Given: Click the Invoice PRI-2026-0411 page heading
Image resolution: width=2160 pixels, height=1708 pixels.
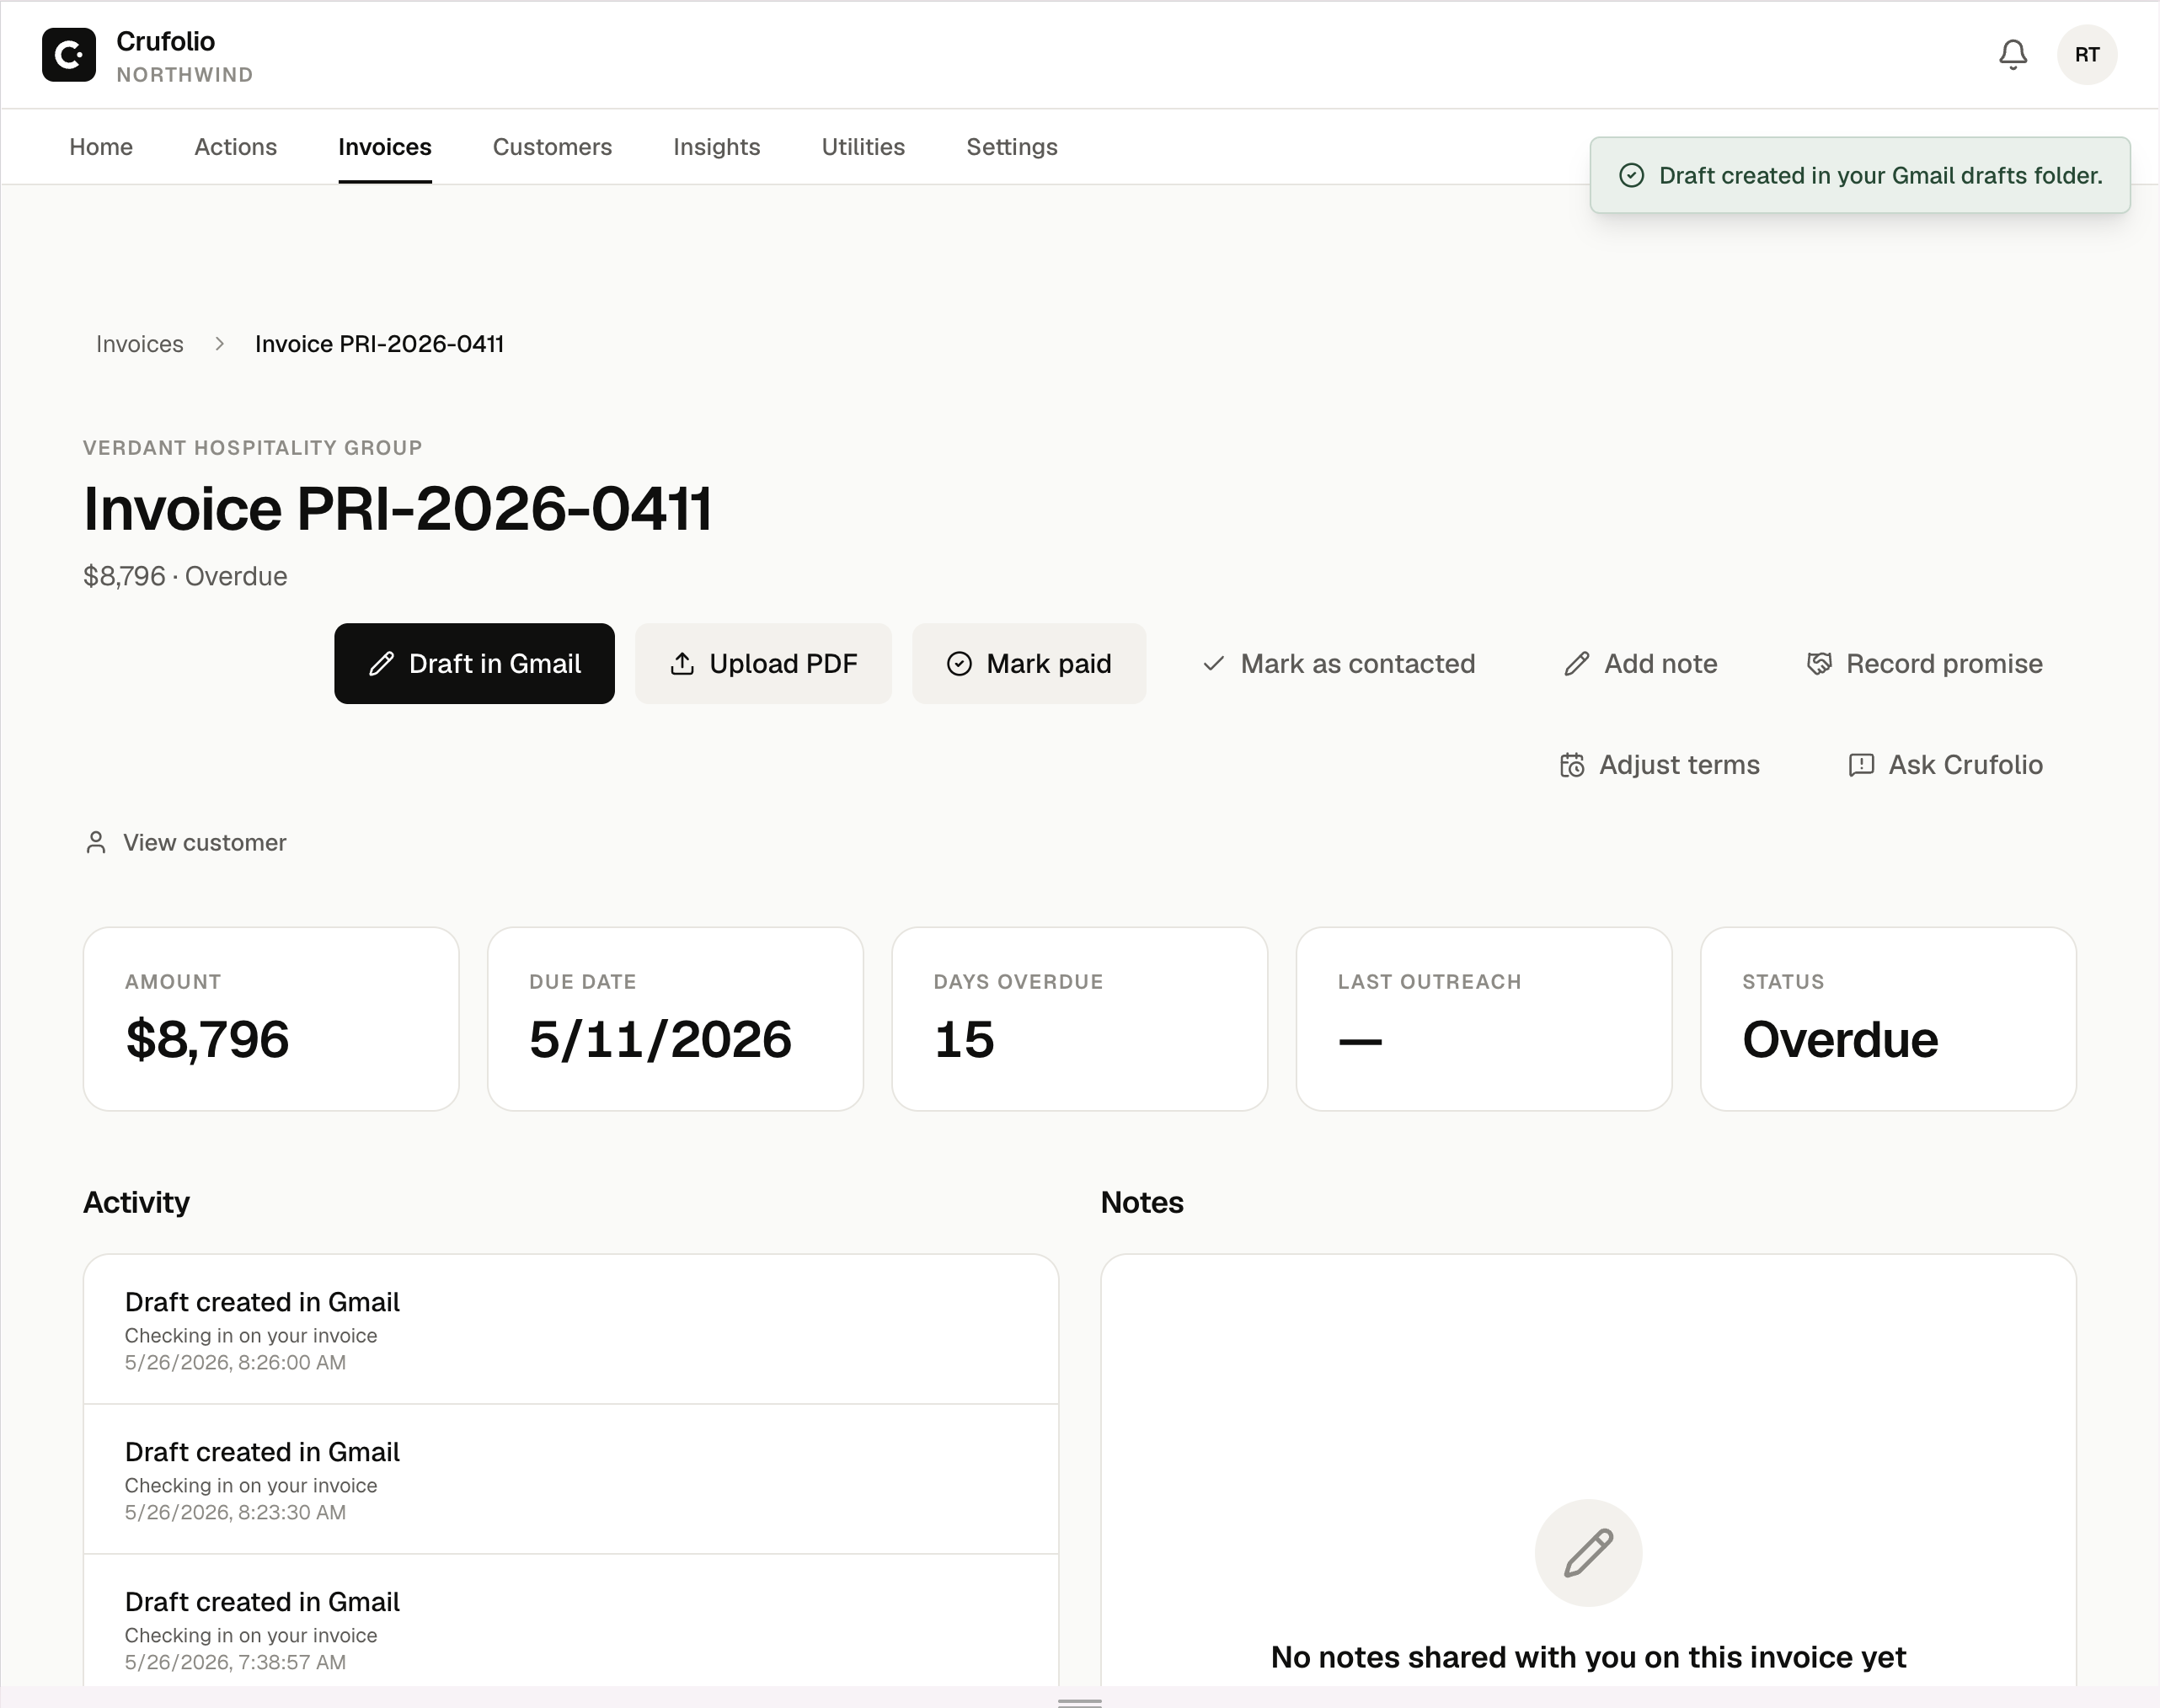Looking at the screenshot, I should click(x=398, y=509).
